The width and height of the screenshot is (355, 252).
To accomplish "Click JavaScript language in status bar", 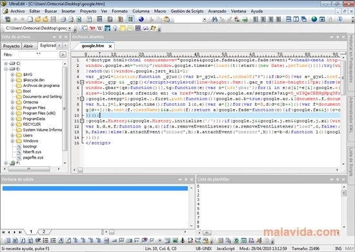I will pyautogui.click(x=225, y=249).
